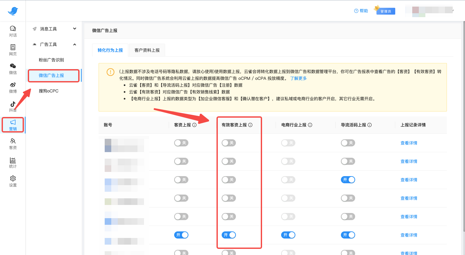Open the 抖音 sidebar section

pos(13,106)
